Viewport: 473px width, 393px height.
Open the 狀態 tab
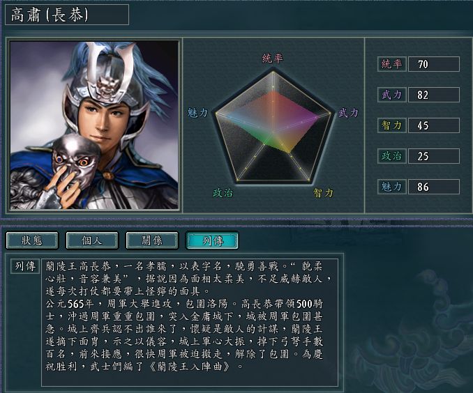pyautogui.click(x=32, y=240)
